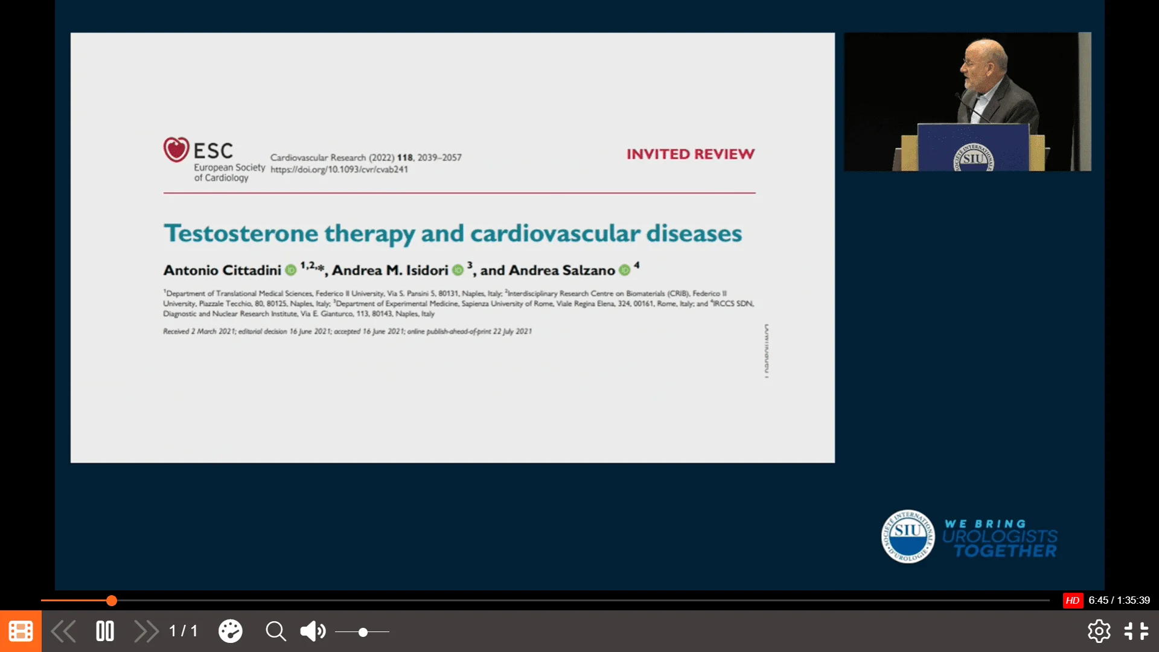
Task: Click the slide counter "1 / 1"
Action: 184,631
